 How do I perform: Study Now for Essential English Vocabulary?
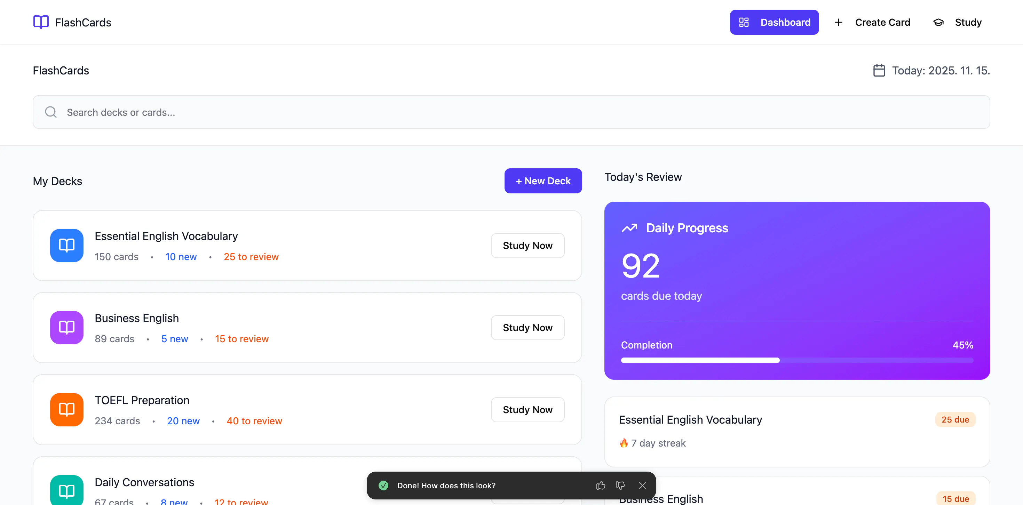click(527, 245)
